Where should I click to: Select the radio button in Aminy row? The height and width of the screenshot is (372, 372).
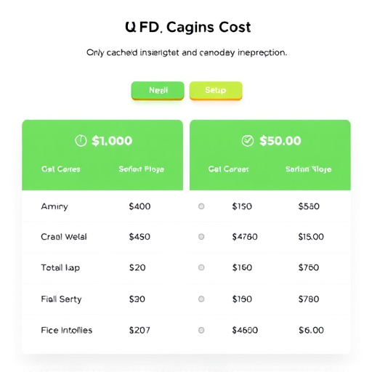[201, 206]
